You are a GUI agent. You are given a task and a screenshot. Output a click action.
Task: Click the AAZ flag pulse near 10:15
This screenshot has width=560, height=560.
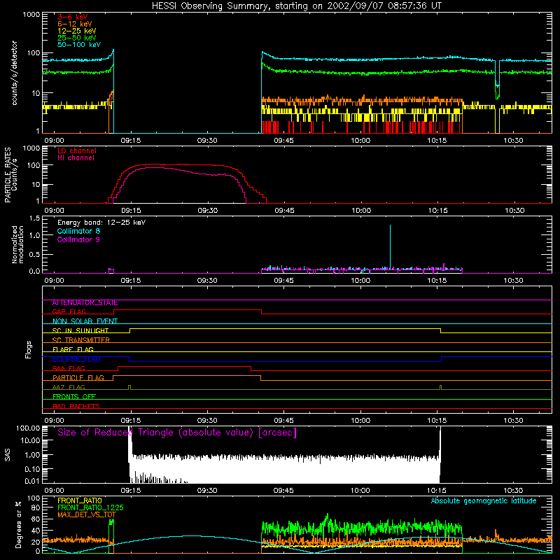440,388
